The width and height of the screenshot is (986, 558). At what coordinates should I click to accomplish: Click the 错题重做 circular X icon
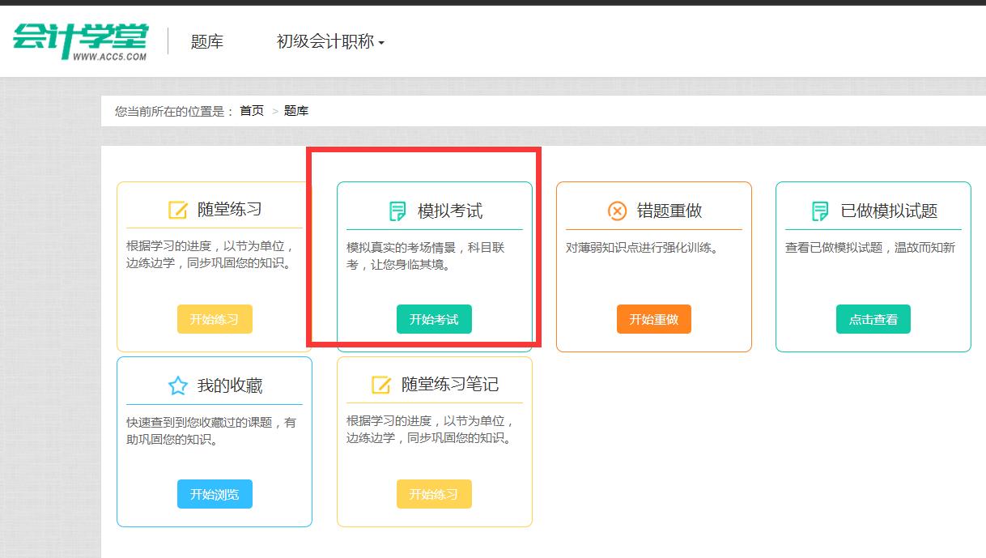tap(617, 209)
